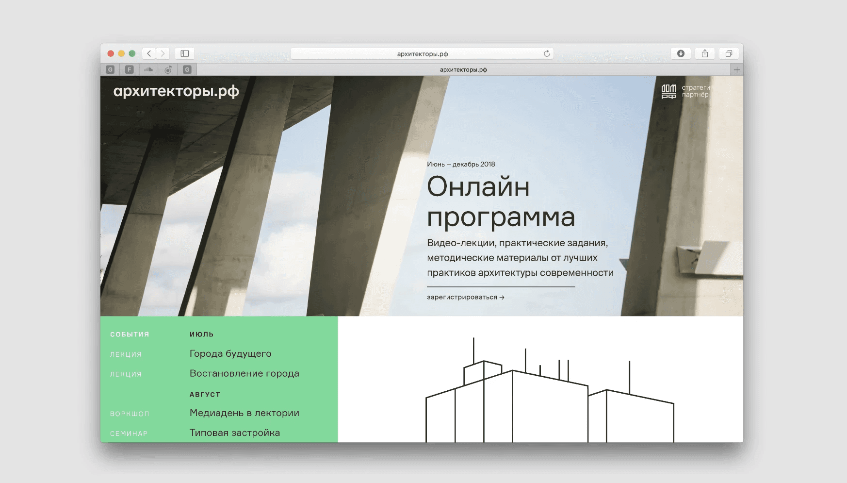Screen dimensions: 847x483
Task: Open the Востановление города lecture
Action: click(244, 373)
